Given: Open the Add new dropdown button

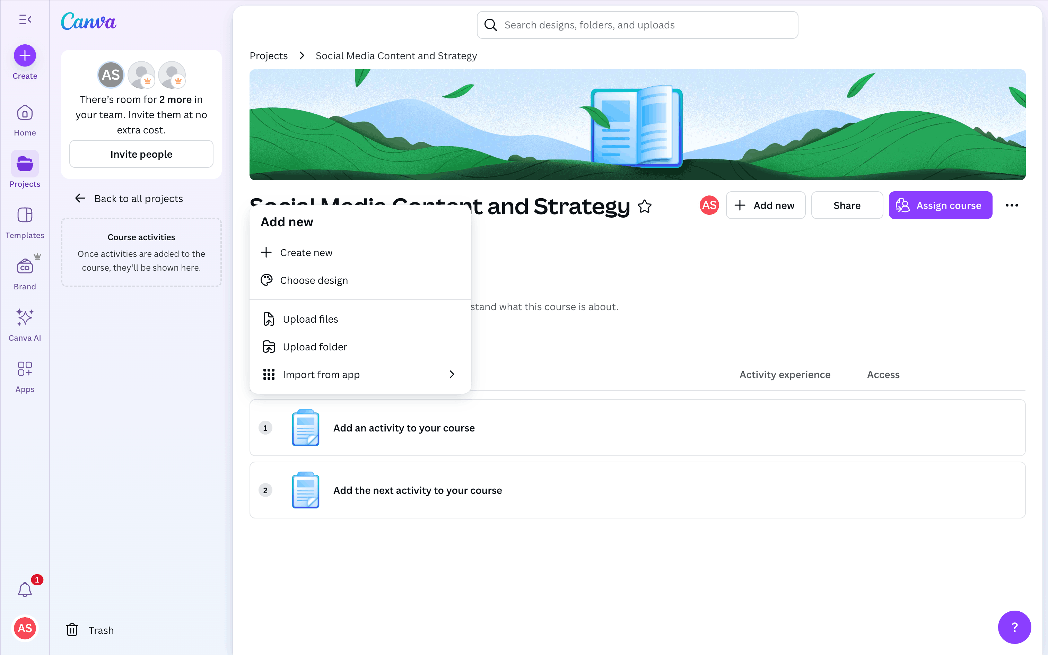Looking at the screenshot, I should pos(765,205).
